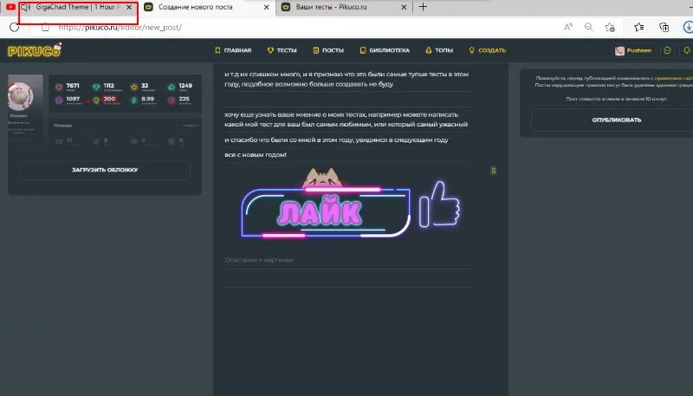The image size is (693, 396).
Task: Open the Downloads icon
Action: pos(688,27)
